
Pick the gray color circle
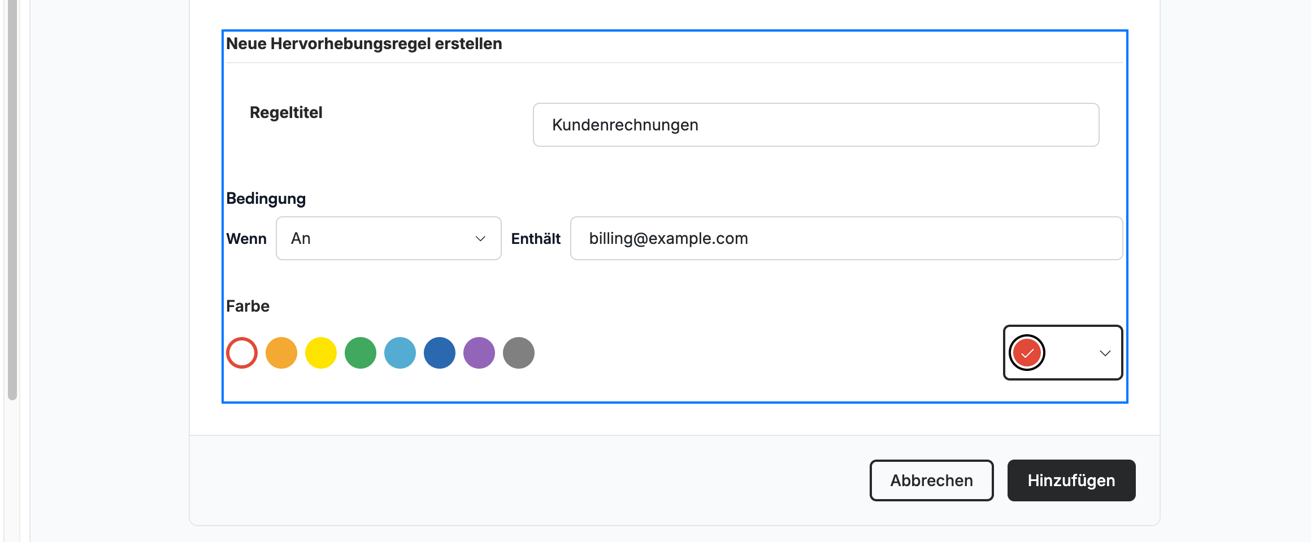coord(519,353)
